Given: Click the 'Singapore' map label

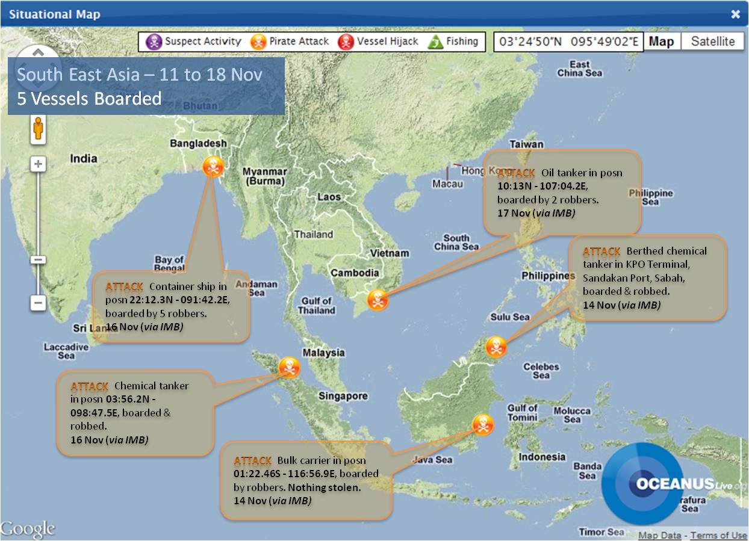Looking at the screenshot, I should tap(343, 396).
